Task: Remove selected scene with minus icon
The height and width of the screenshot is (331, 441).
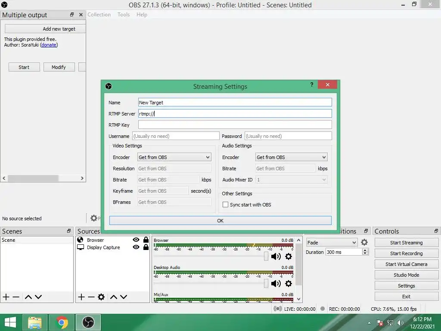Action: 16,297
